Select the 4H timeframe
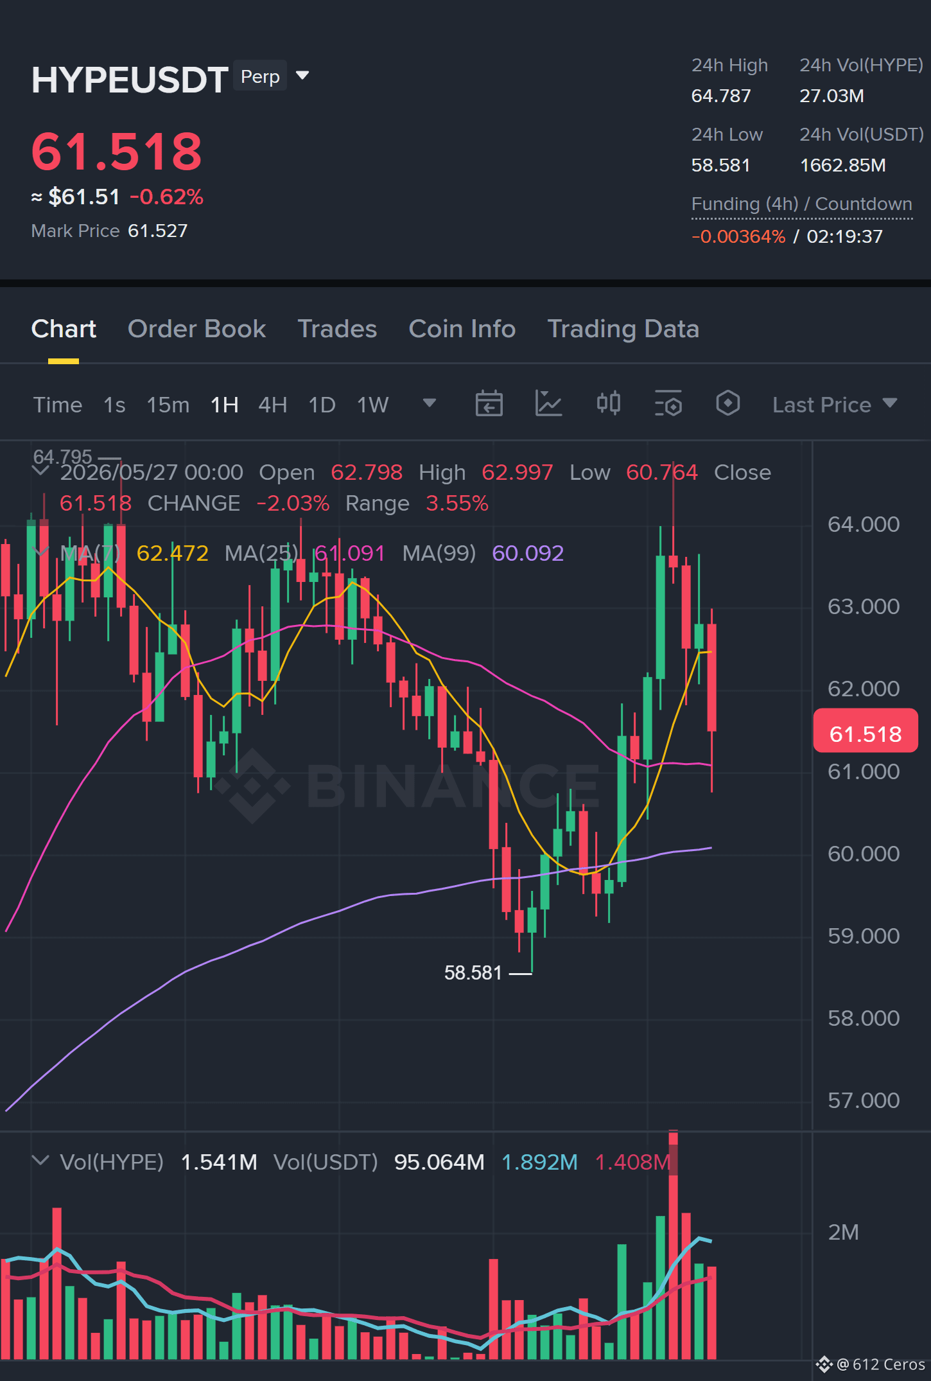The width and height of the screenshot is (931, 1381). (x=272, y=405)
